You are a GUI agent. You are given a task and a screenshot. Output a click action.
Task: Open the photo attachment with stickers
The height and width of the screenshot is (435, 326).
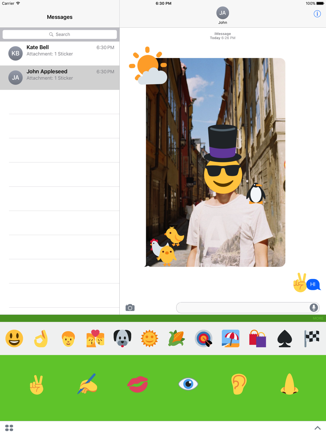tap(215, 162)
